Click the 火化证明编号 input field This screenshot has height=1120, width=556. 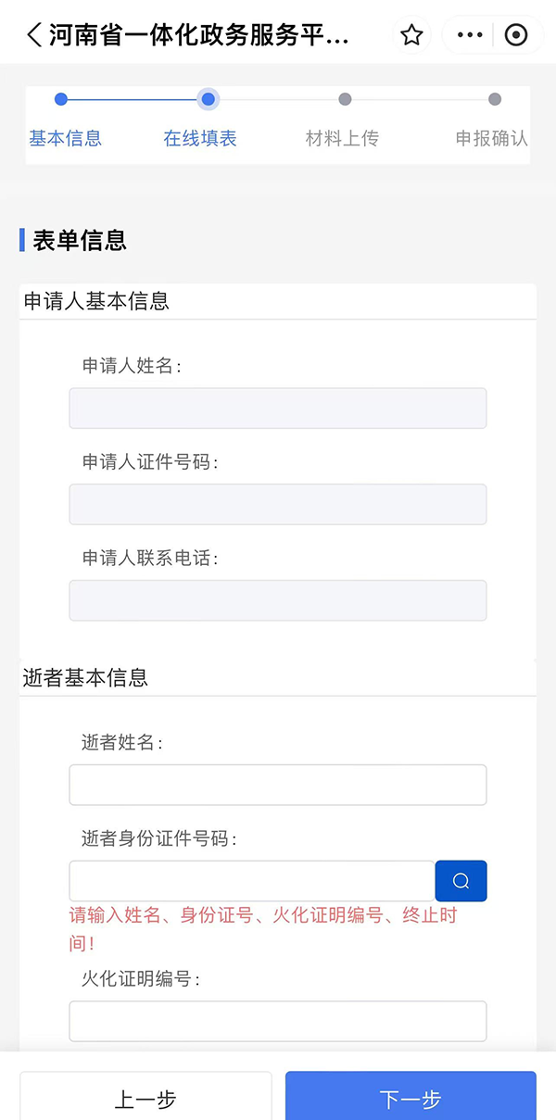(277, 1020)
